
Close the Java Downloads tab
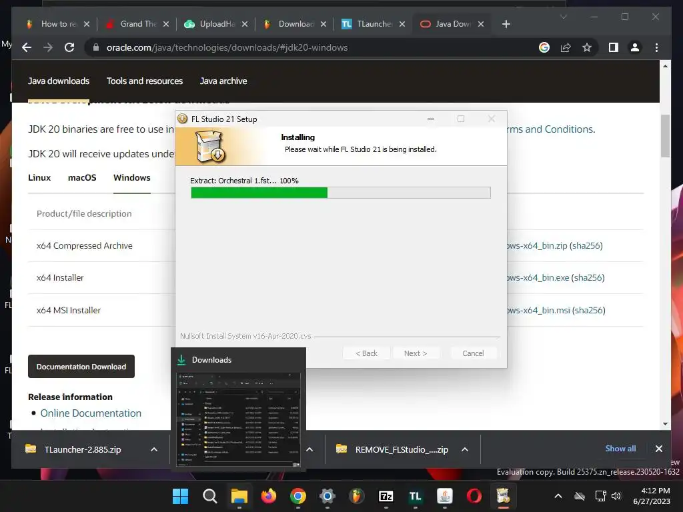click(481, 24)
